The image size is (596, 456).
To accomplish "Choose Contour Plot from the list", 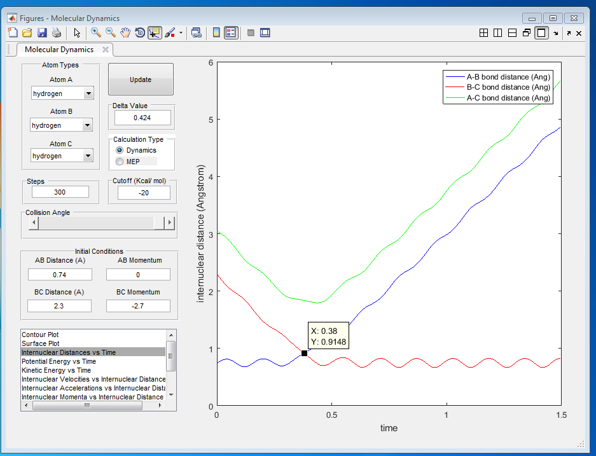I will coord(40,335).
